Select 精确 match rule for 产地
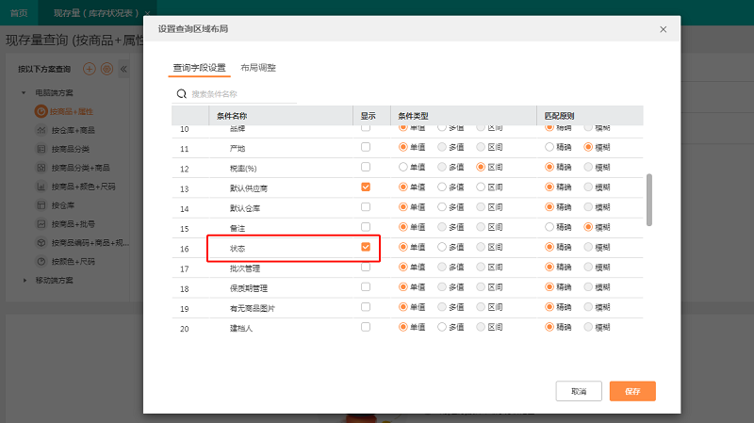 click(x=549, y=147)
